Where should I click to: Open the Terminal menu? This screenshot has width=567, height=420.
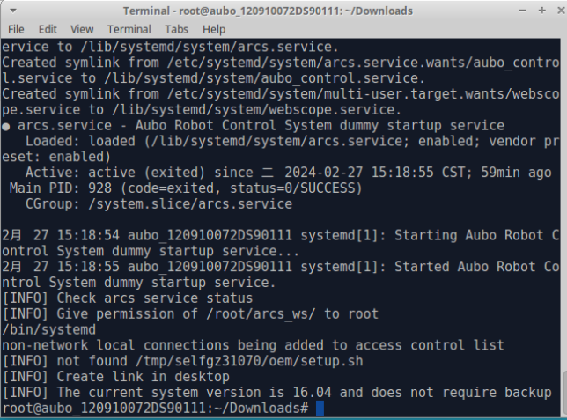click(129, 29)
